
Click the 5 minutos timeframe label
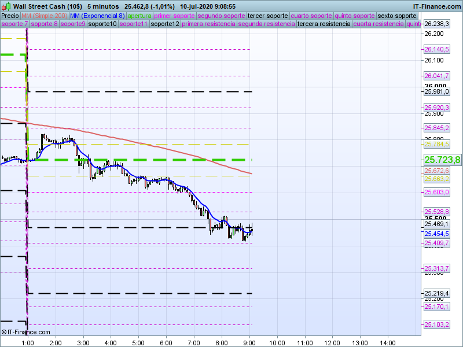(x=103, y=6)
